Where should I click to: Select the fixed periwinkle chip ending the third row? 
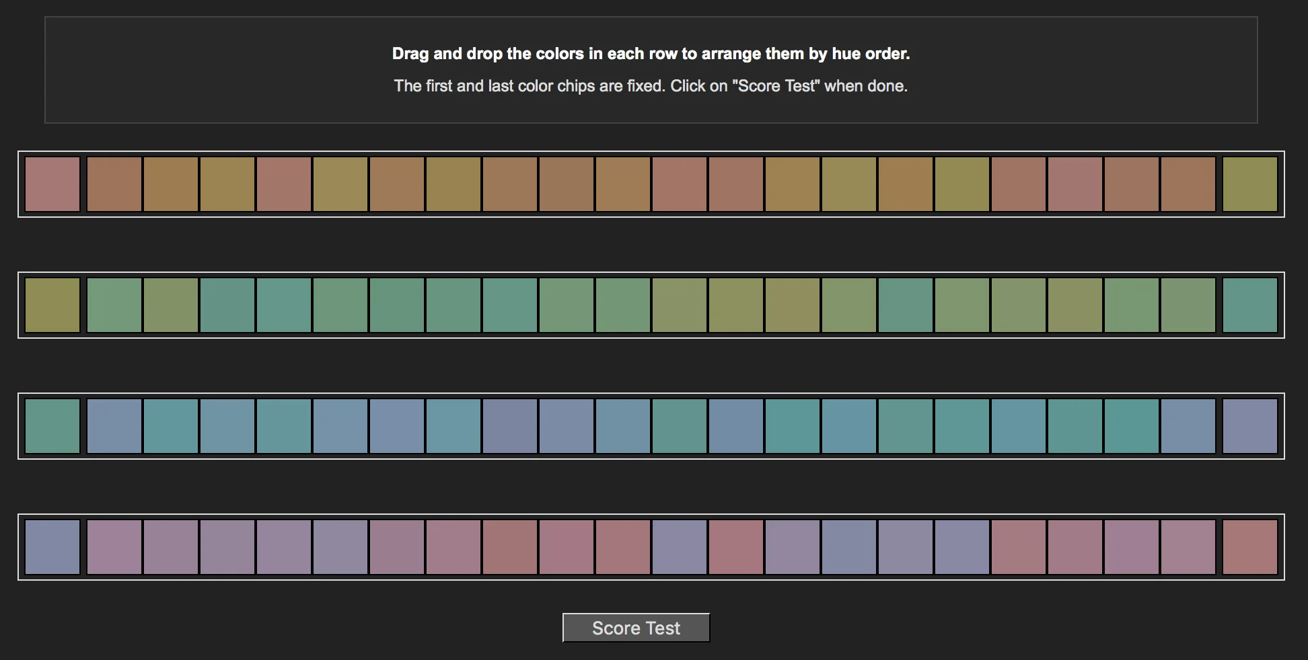point(1250,426)
